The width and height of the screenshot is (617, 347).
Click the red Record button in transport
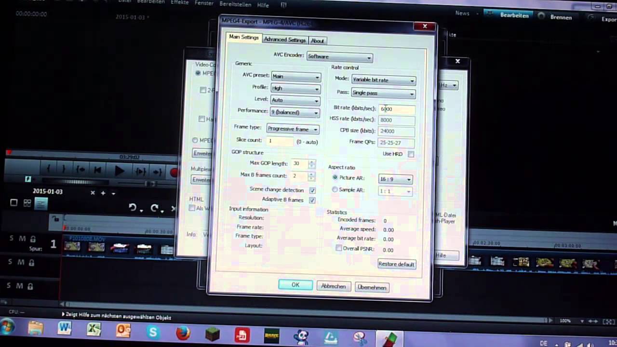(174, 172)
